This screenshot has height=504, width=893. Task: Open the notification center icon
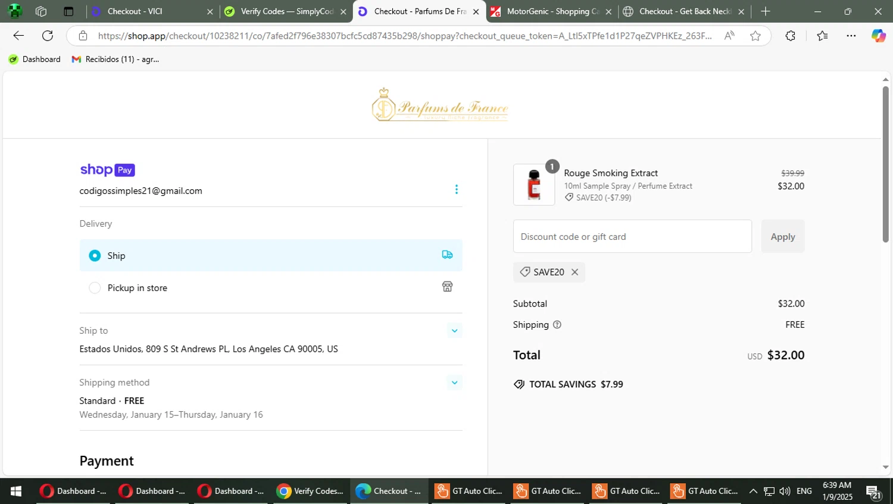coord(874,492)
